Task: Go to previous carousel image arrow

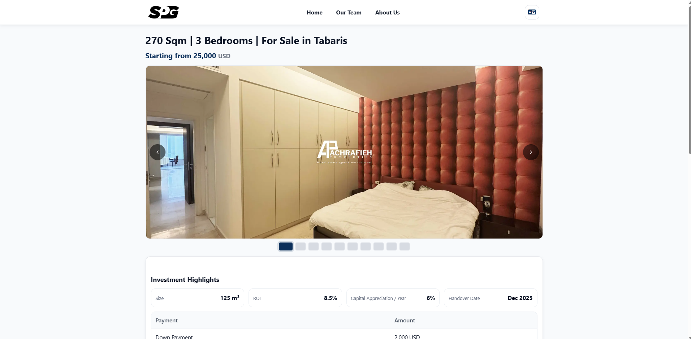Action: [157, 152]
